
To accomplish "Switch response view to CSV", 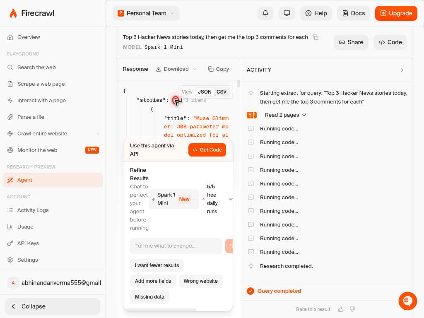I will (x=221, y=92).
